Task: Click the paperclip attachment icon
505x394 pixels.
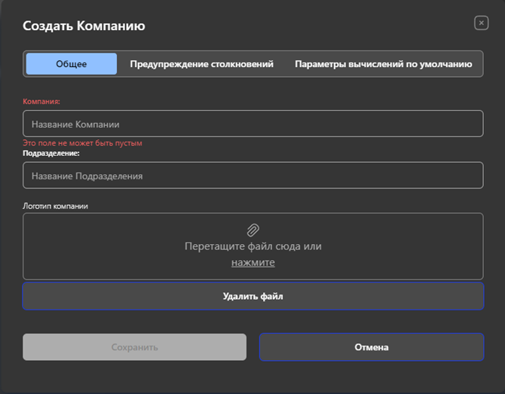Action: 253,230
